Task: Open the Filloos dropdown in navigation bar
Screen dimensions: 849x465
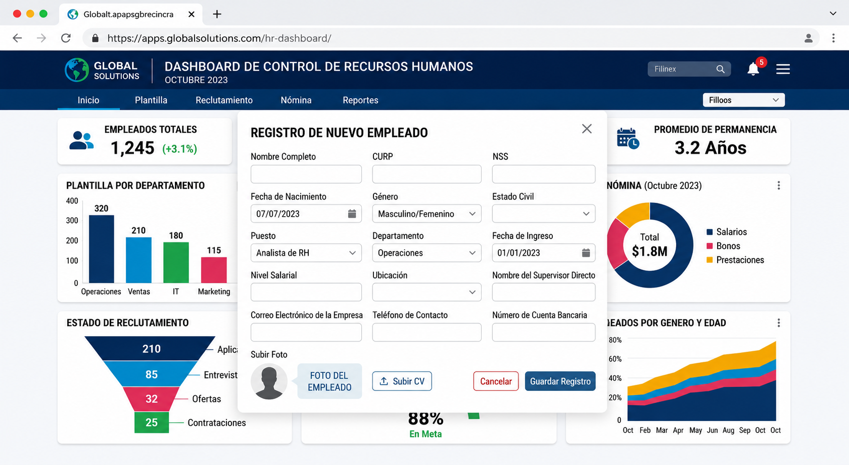Action: [x=744, y=100]
